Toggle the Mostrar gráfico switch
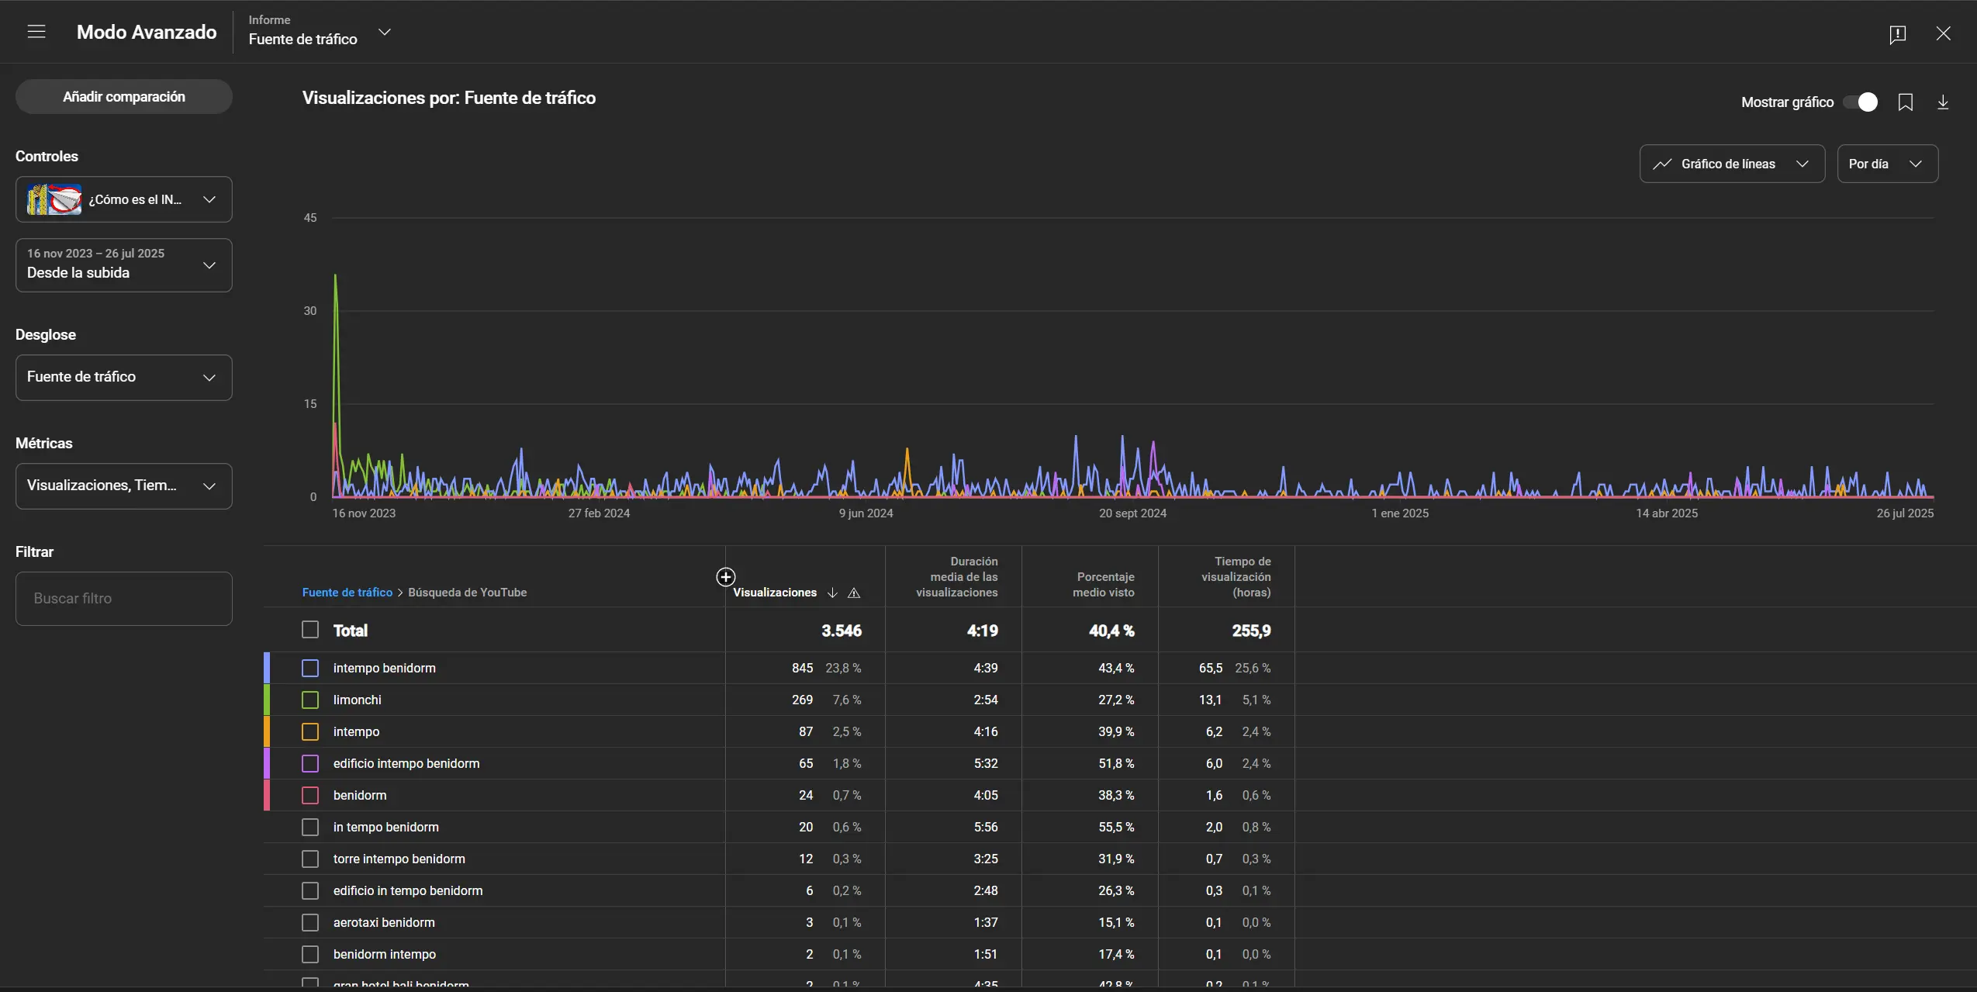Viewport: 1977px width, 992px height. tap(1861, 102)
